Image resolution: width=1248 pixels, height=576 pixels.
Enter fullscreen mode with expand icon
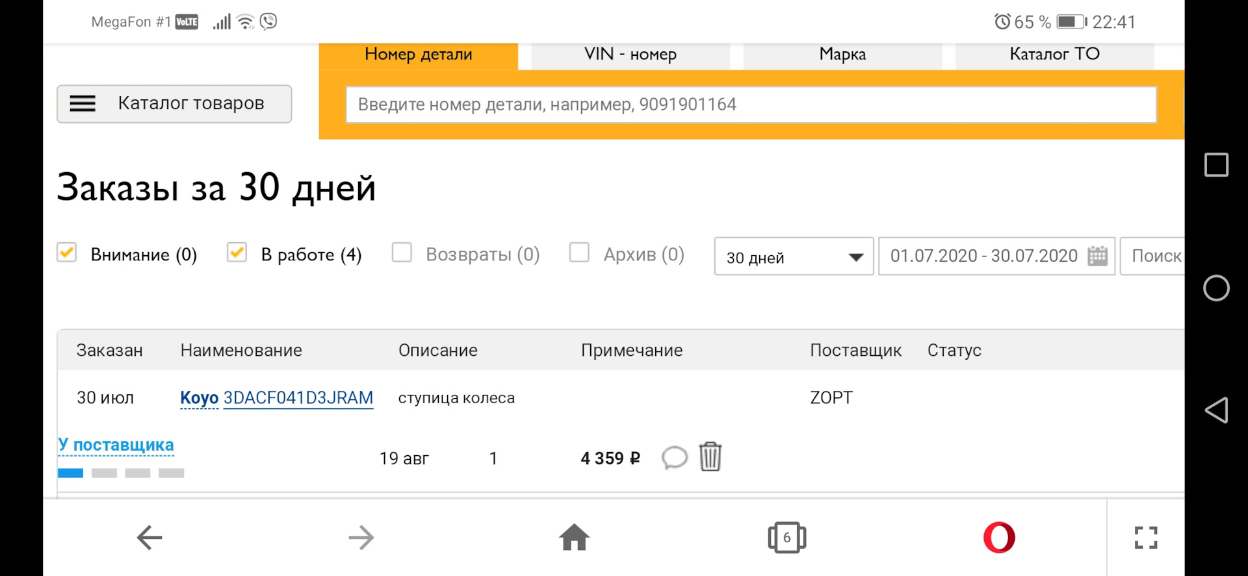1146,537
